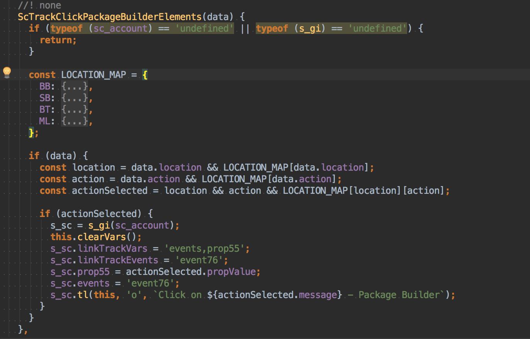Viewport: 530px width, 339px height.
Task: Click LOCATION_MAP in its const declaration
Action: point(93,75)
